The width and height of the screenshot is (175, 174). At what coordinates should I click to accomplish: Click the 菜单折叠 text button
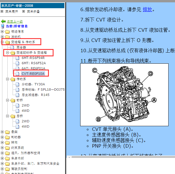coord(33,11)
